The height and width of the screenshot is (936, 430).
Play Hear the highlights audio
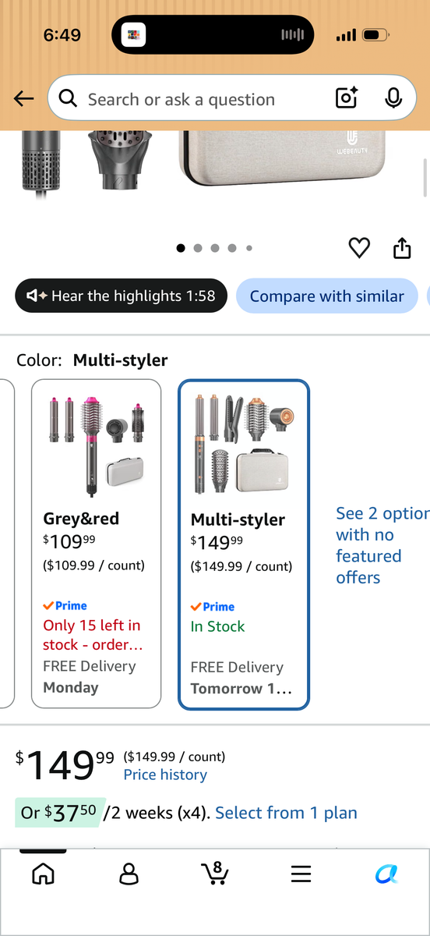coord(122,296)
